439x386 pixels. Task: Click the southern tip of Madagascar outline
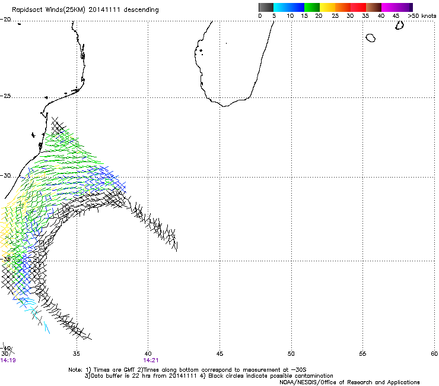tap(224, 106)
